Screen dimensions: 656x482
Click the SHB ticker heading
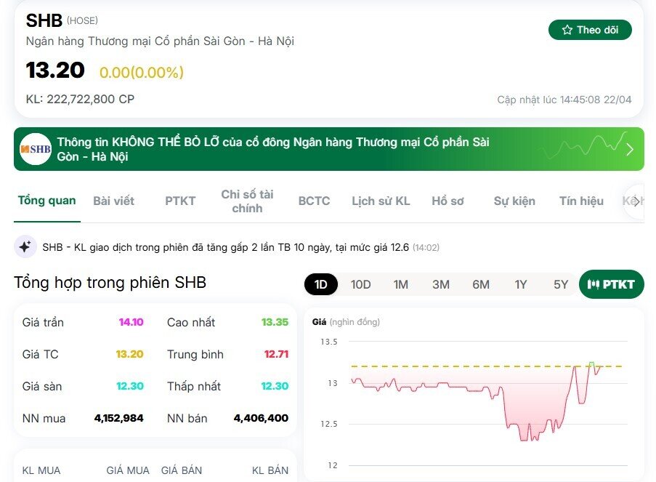44,20
